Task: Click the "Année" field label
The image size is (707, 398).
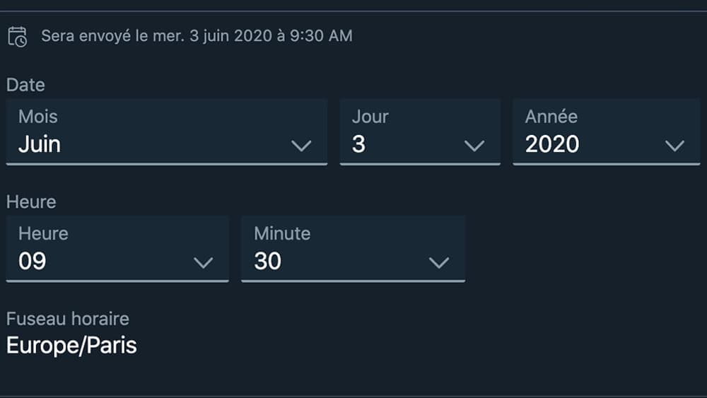Action: [551, 117]
